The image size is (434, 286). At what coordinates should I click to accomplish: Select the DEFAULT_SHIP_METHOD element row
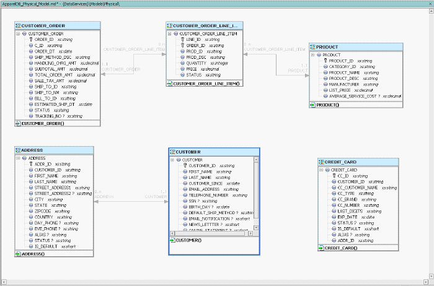218,213
